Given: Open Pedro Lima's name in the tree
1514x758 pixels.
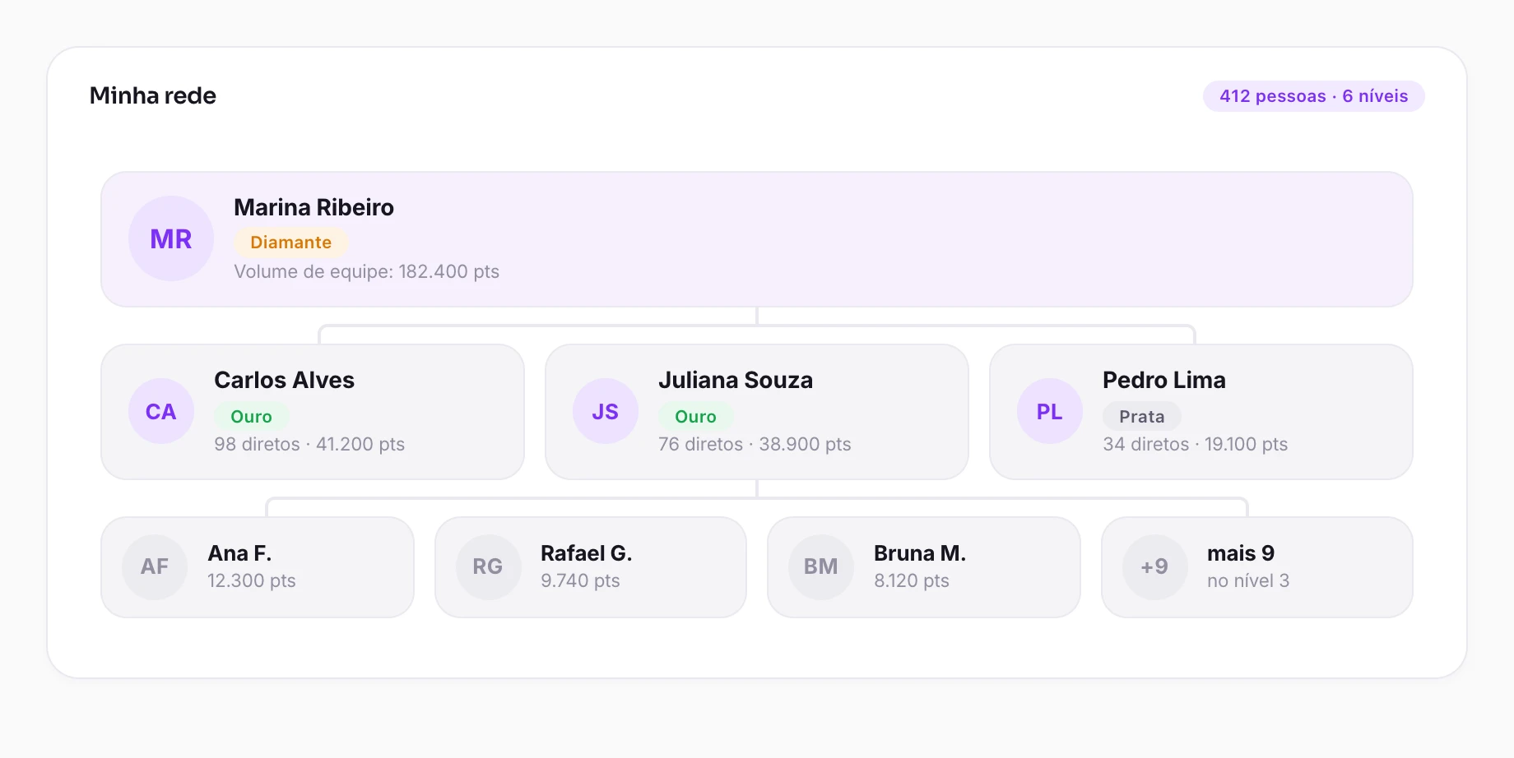Looking at the screenshot, I should [1164, 380].
